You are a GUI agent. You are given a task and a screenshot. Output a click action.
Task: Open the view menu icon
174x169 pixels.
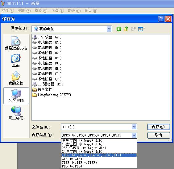coord(142,29)
